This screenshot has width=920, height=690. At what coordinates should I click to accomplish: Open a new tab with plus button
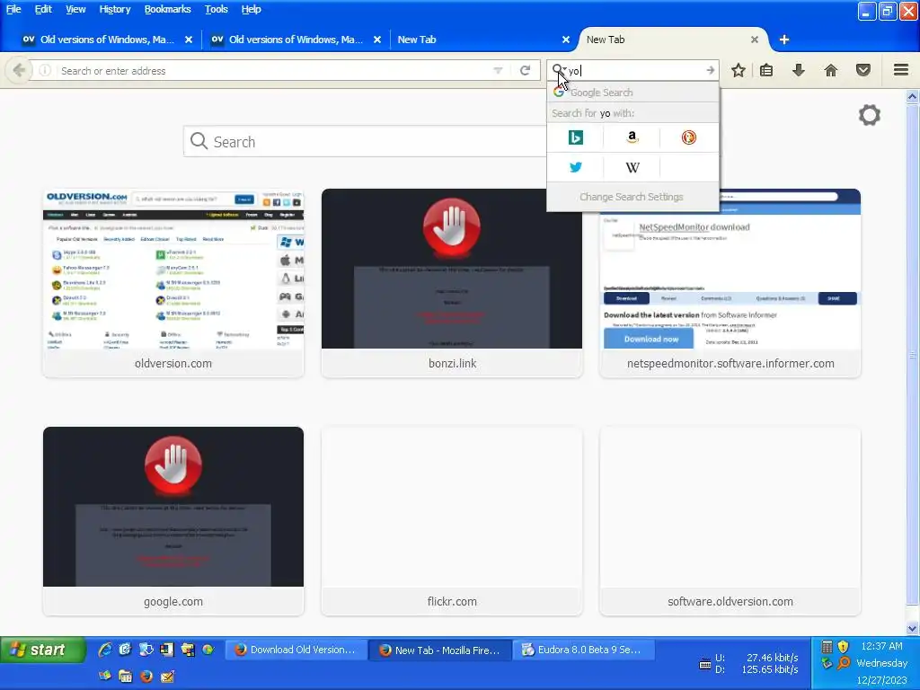click(x=783, y=40)
